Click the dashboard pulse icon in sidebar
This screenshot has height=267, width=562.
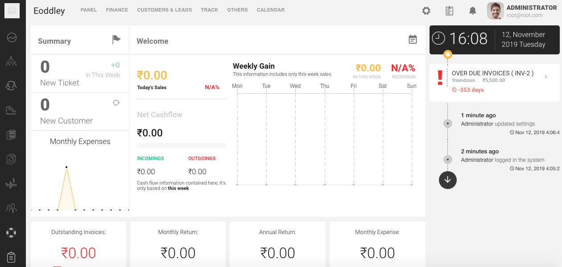[11, 38]
